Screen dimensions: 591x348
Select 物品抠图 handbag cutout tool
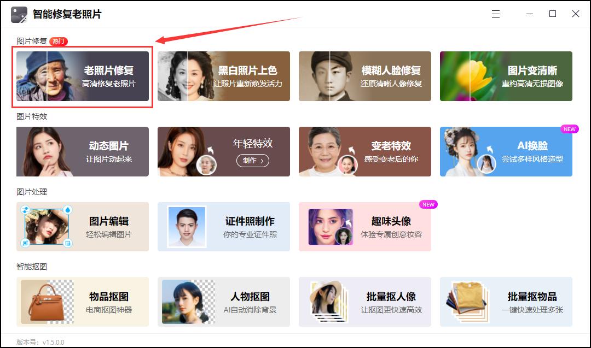click(83, 302)
